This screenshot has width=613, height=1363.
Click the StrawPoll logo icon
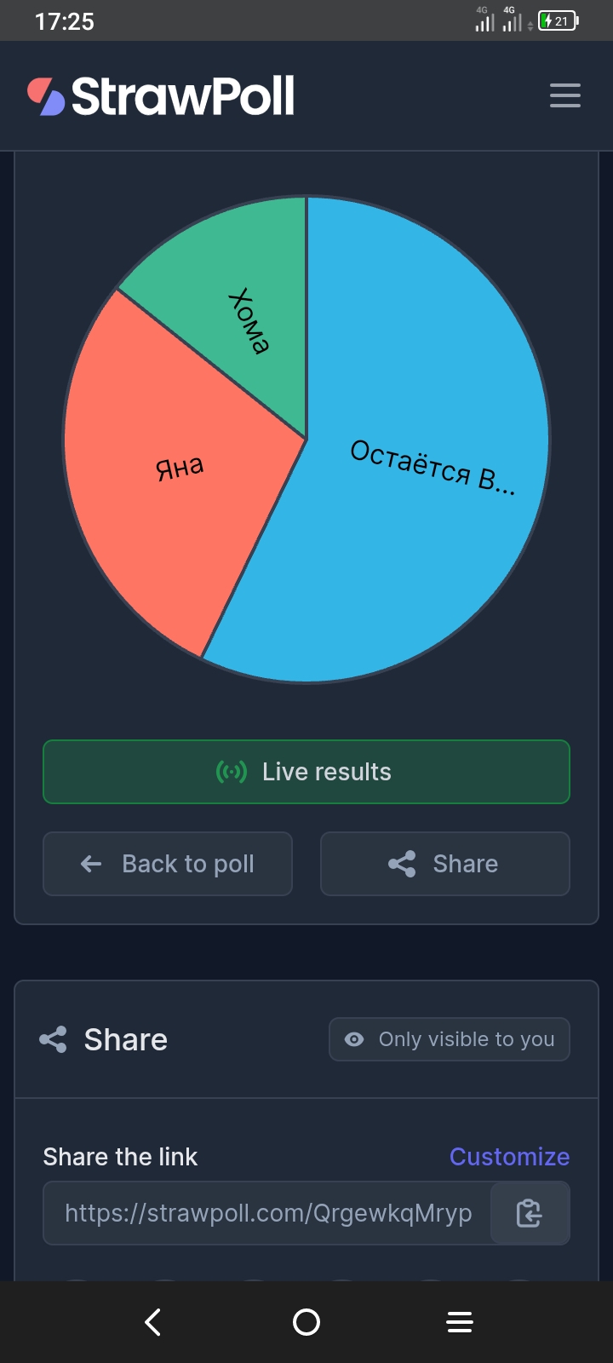point(46,96)
